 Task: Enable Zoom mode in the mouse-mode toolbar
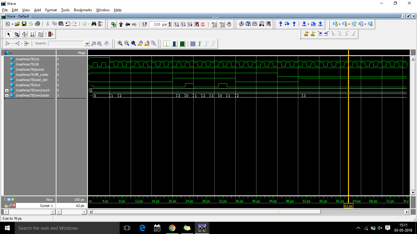pos(17,34)
